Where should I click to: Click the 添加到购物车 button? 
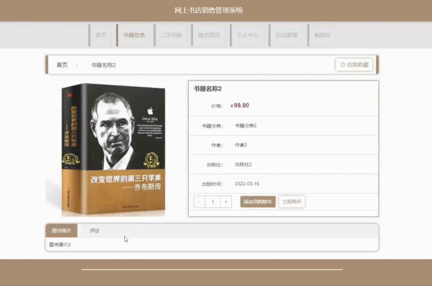[x=258, y=202]
